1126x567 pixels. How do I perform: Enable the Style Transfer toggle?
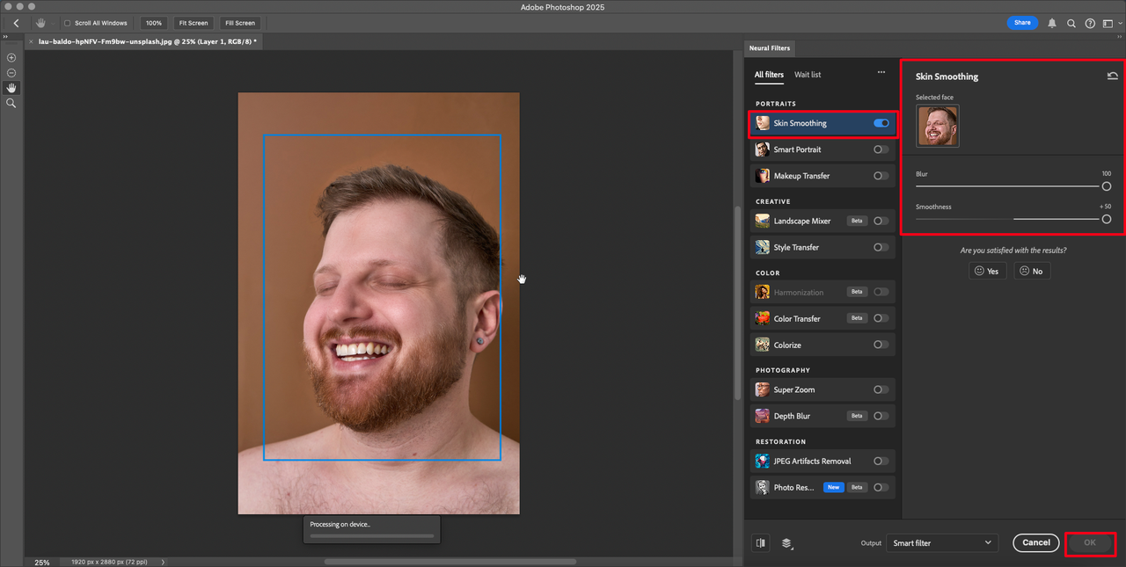pos(881,247)
